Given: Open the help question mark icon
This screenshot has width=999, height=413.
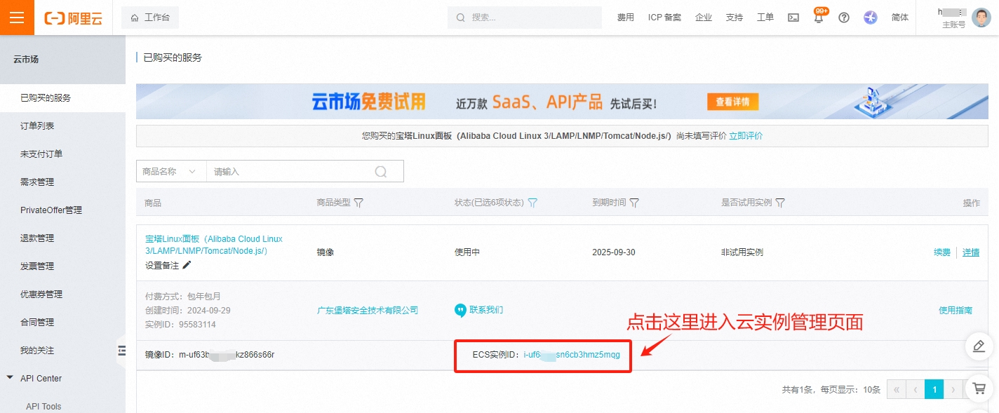Looking at the screenshot, I should click(x=844, y=18).
